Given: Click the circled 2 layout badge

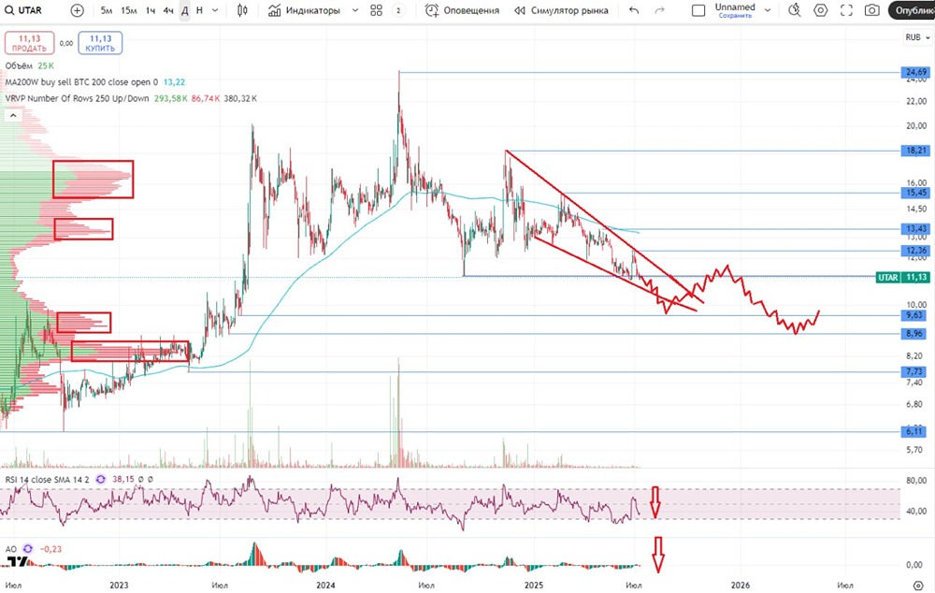Looking at the screenshot, I should tap(398, 10).
